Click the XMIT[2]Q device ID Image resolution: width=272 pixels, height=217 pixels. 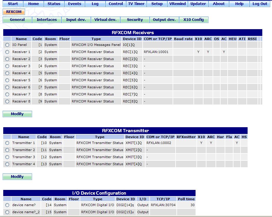pos(134,150)
